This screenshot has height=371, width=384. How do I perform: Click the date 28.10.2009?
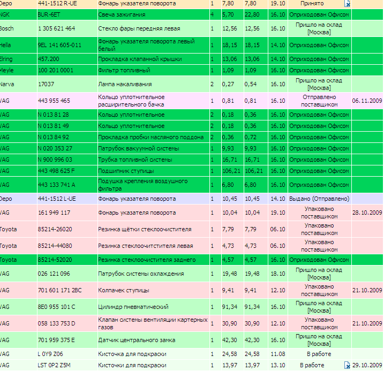pyautogui.click(x=367, y=213)
